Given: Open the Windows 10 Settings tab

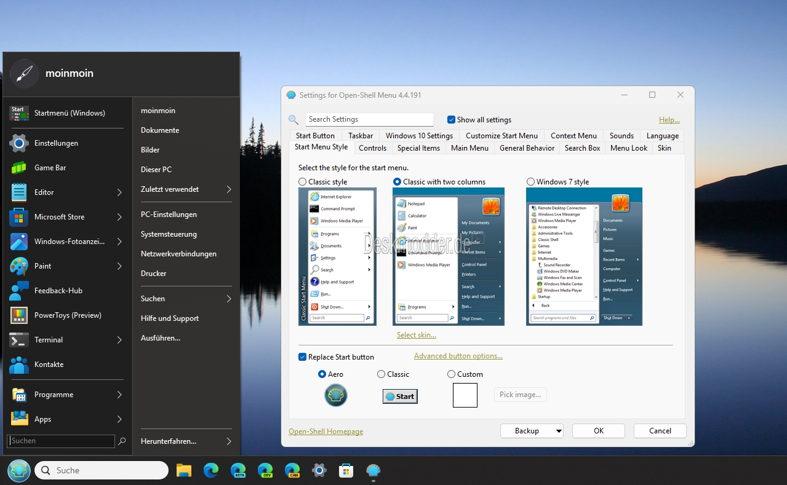Looking at the screenshot, I should pyautogui.click(x=419, y=136).
